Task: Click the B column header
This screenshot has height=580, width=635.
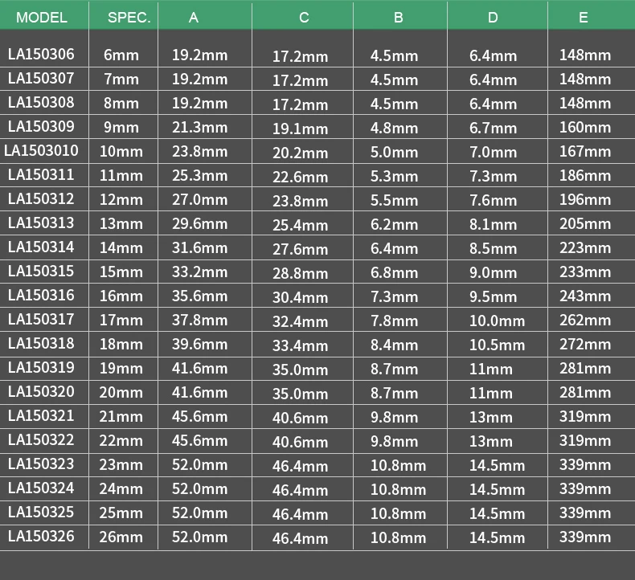Action: pyautogui.click(x=399, y=18)
